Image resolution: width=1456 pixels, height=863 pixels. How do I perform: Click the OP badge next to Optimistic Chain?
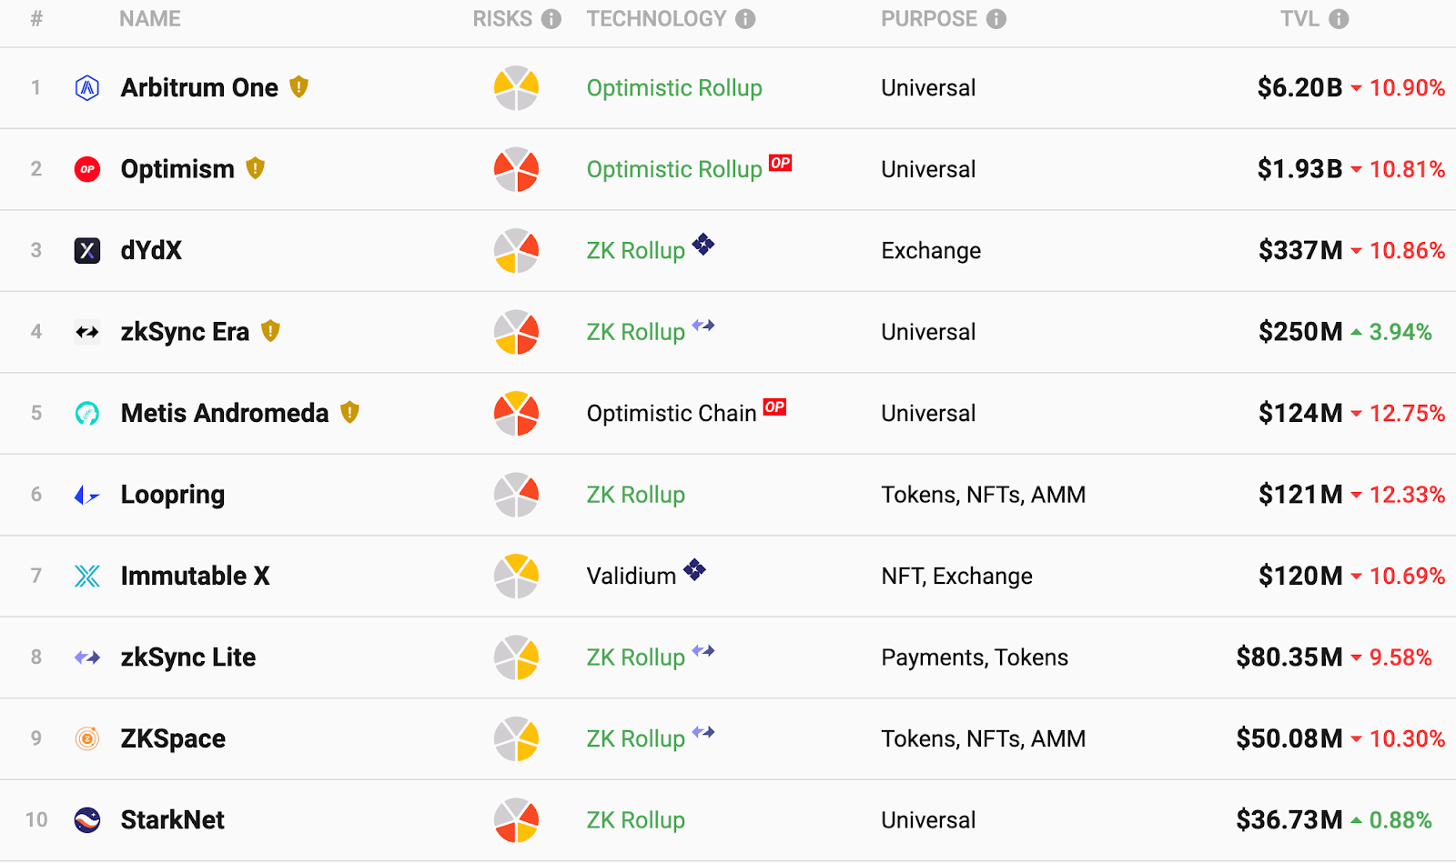774,406
